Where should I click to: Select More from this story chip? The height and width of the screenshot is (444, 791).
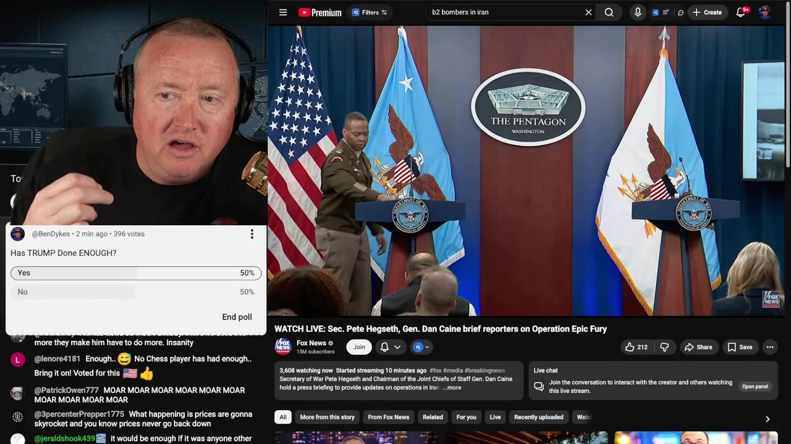point(327,417)
